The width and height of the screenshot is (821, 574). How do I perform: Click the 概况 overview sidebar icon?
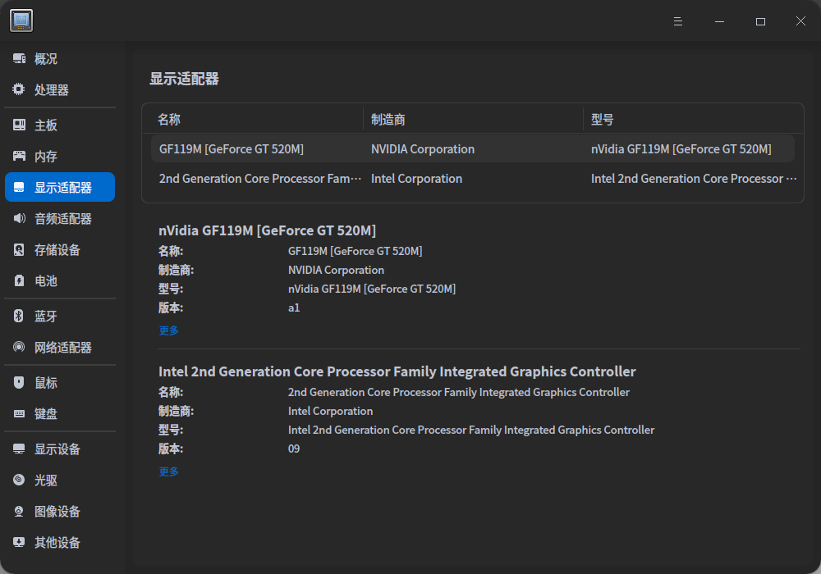coord(19,59)
